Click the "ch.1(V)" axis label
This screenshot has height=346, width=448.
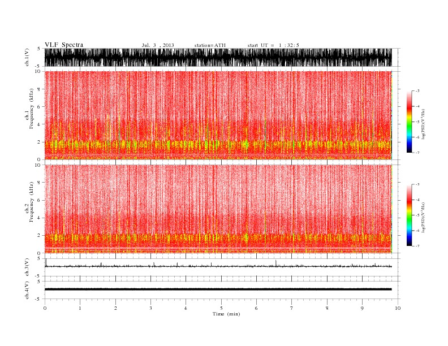pos(27,57)
